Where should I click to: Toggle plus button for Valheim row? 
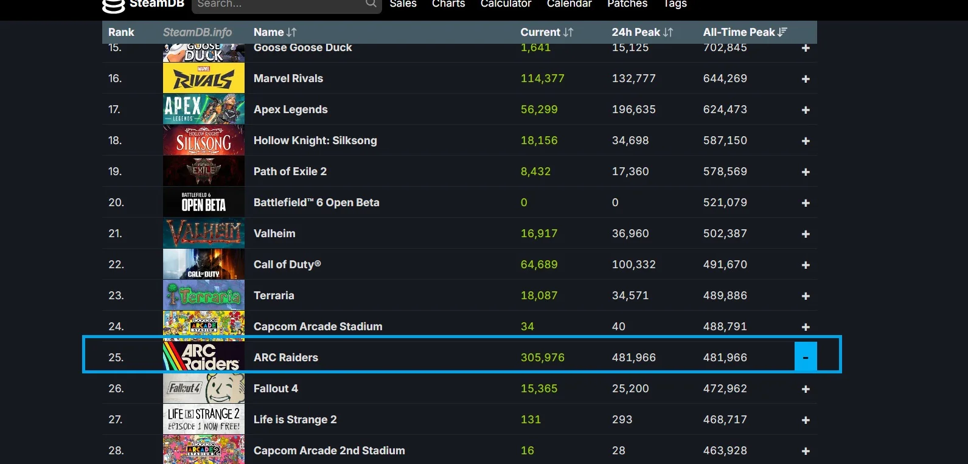click(x=806, y=234)
